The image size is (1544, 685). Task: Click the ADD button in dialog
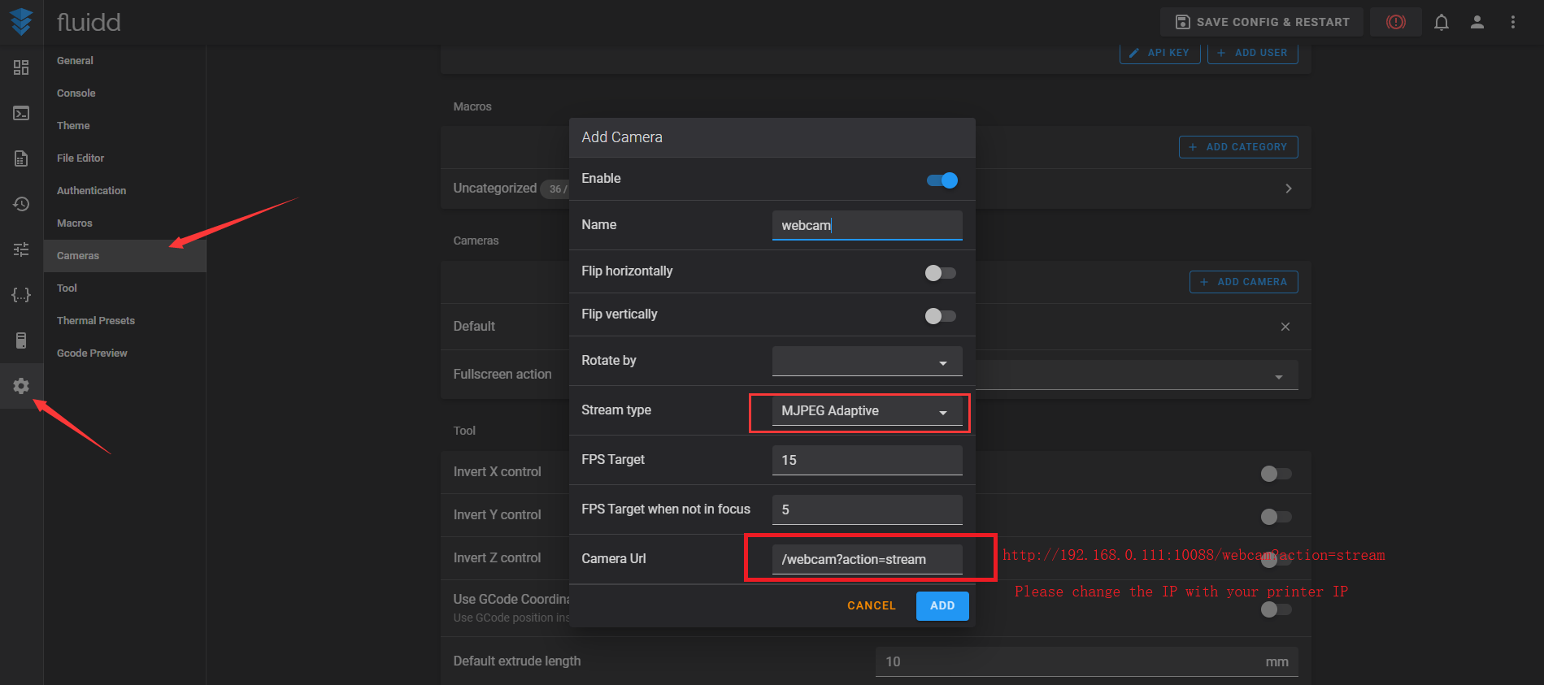click(942, 606)
